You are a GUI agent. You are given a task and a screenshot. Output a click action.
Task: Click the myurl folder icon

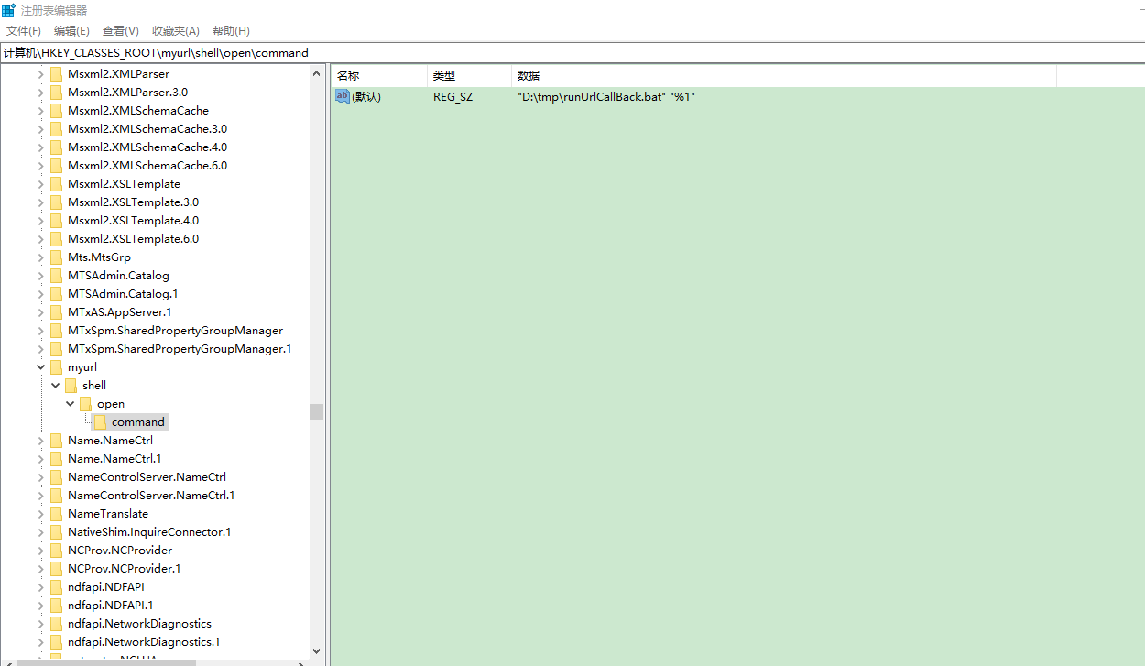coord(57,366)
